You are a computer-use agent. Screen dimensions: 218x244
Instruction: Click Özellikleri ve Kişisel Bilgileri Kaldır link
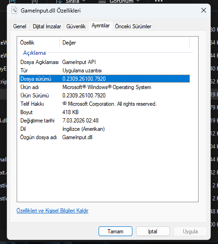coord(52,211)
